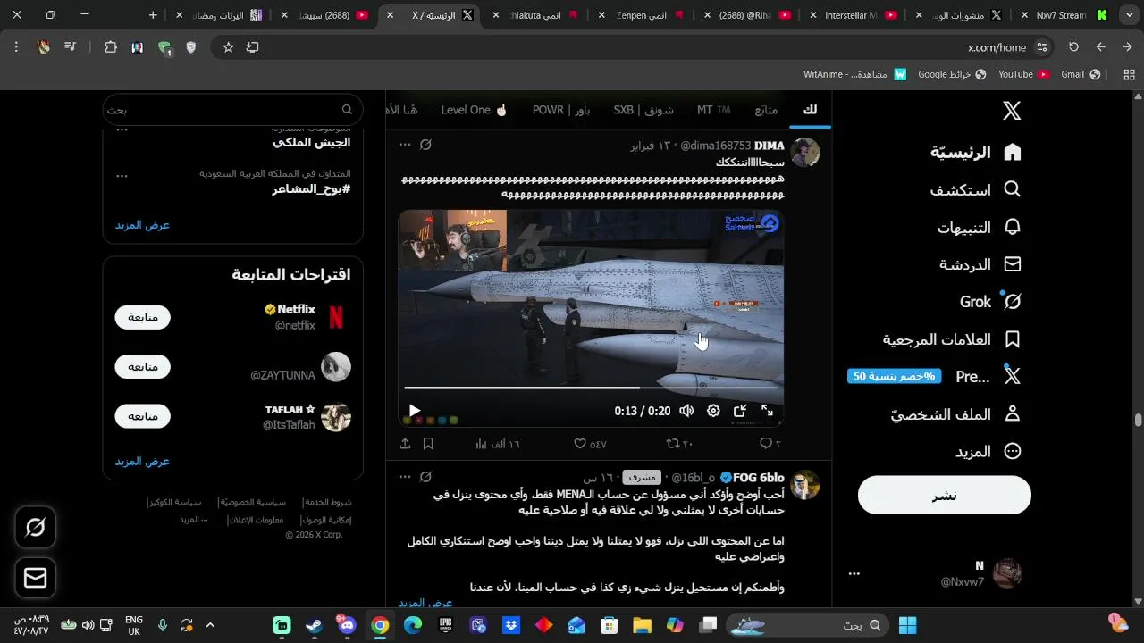This screenshot has height=643, width=1144.
Task: Open Steam from the taskbar
Action: click(x=314, y=625)
